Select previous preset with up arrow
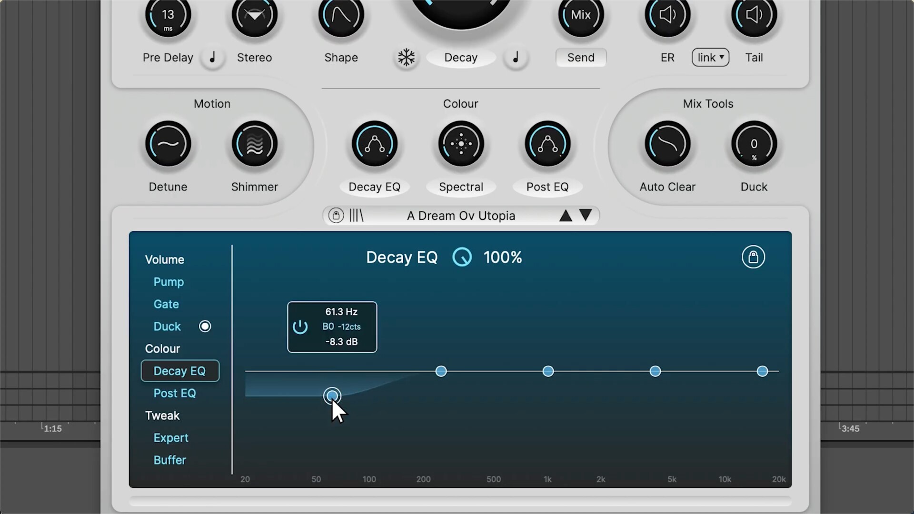The image size is (914, 514). point(566,216)
